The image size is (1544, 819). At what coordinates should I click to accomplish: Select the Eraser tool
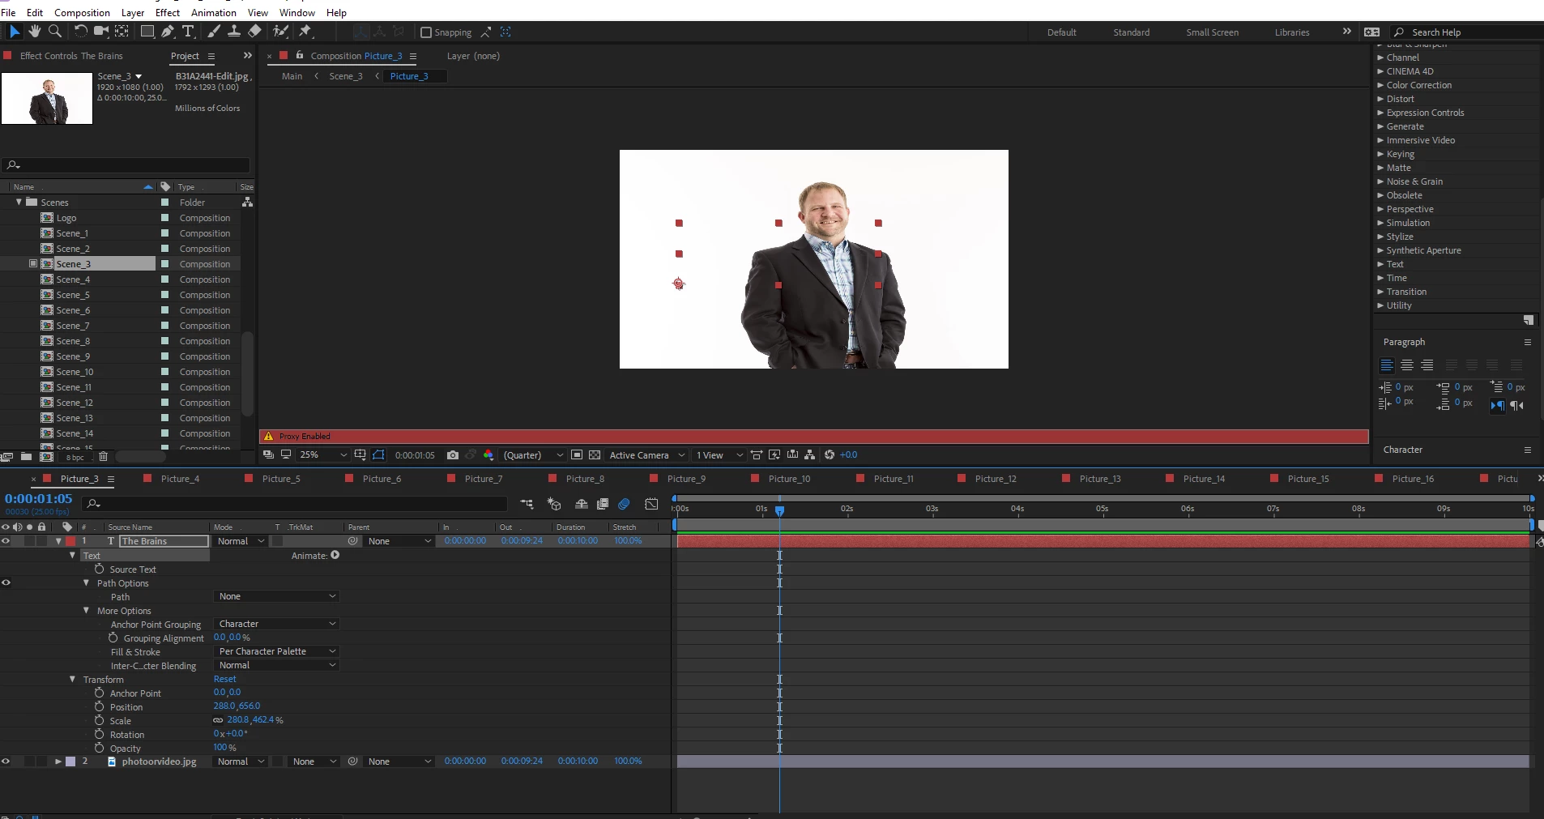coord(254,31)
